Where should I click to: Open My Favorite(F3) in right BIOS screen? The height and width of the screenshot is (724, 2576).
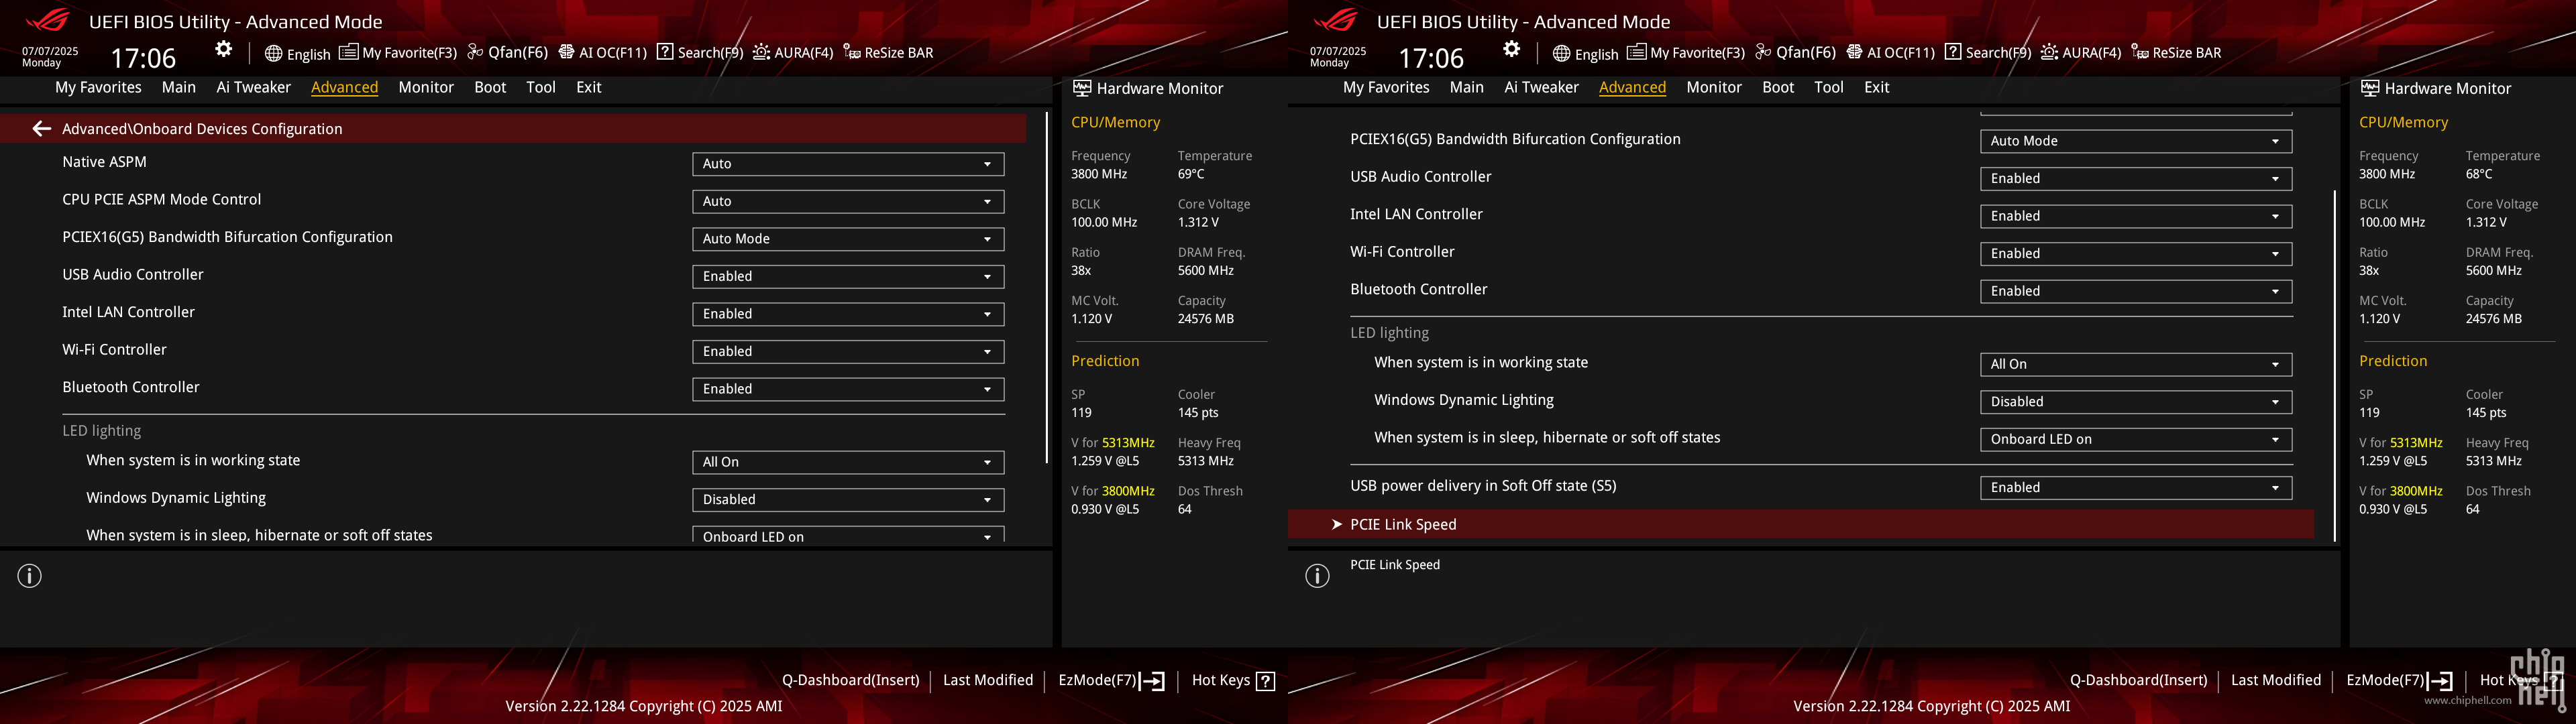1686,53
